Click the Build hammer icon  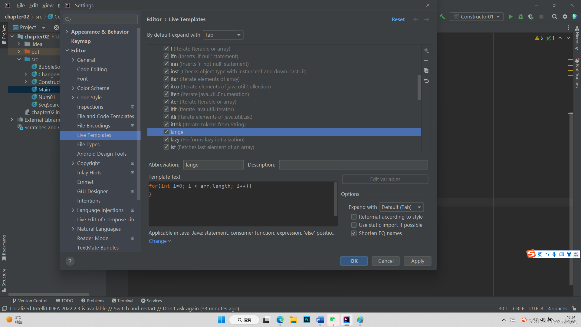pyautogui.click(x=442, y=17)
